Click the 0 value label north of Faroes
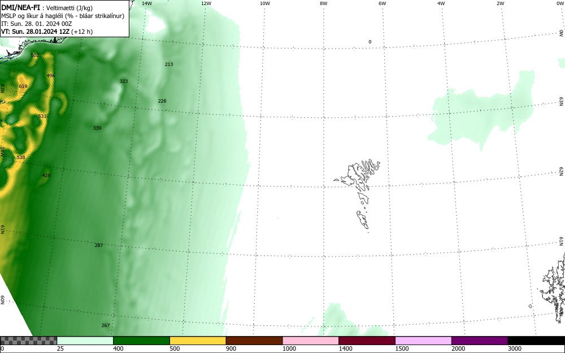This screenshot has width=565, height=353. tap(370, 42)
